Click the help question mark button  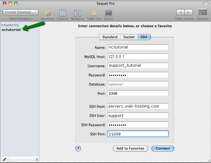78,148
